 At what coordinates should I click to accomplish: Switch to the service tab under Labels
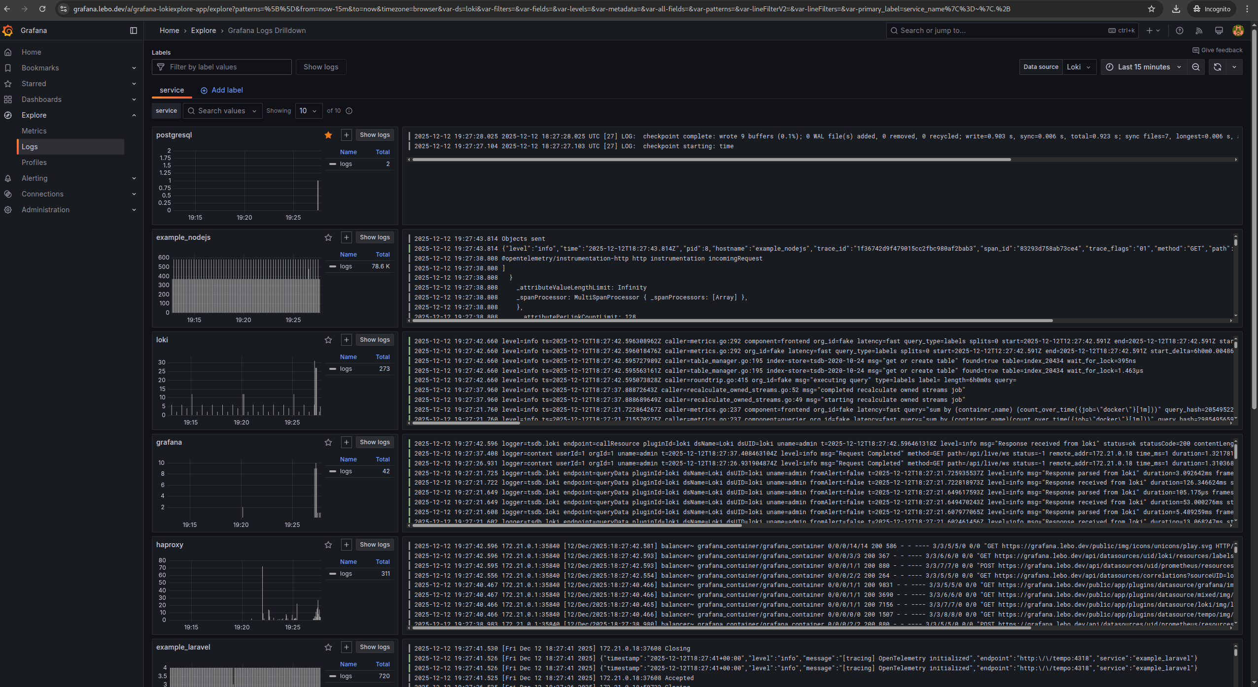[x=172, y=90]
